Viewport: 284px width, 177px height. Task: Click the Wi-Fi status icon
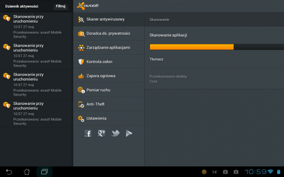(x=271, y=172)
